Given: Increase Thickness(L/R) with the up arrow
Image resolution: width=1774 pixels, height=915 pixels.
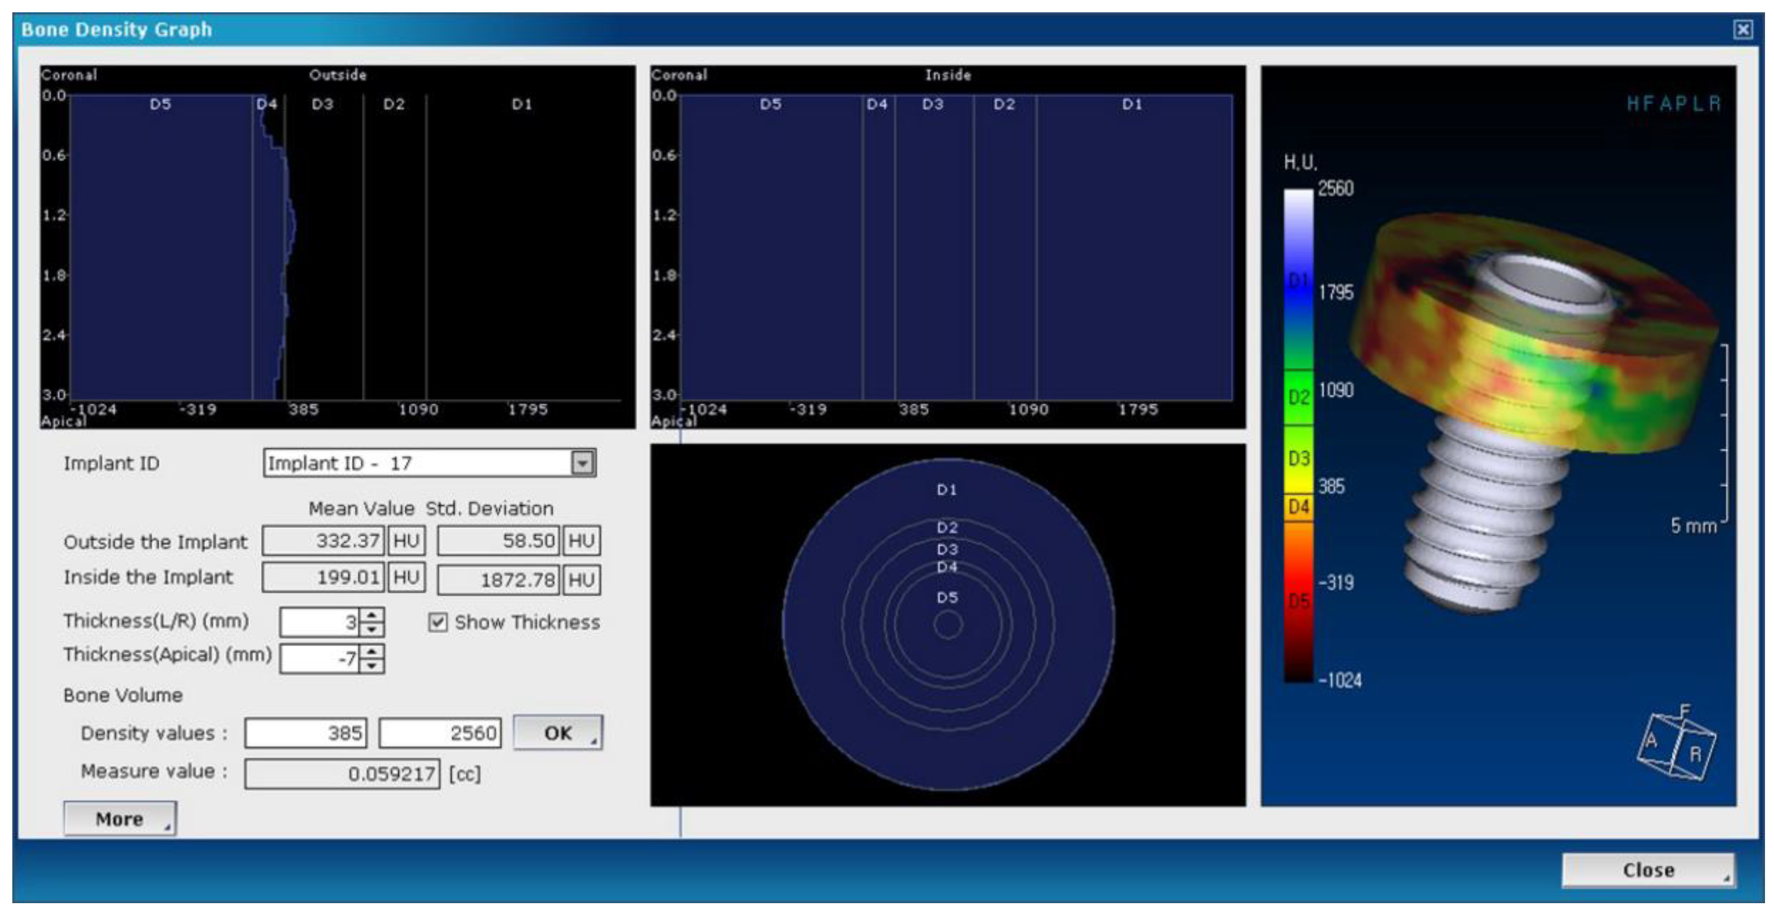Looking at the screenshot, I should [x=372, y=615].
